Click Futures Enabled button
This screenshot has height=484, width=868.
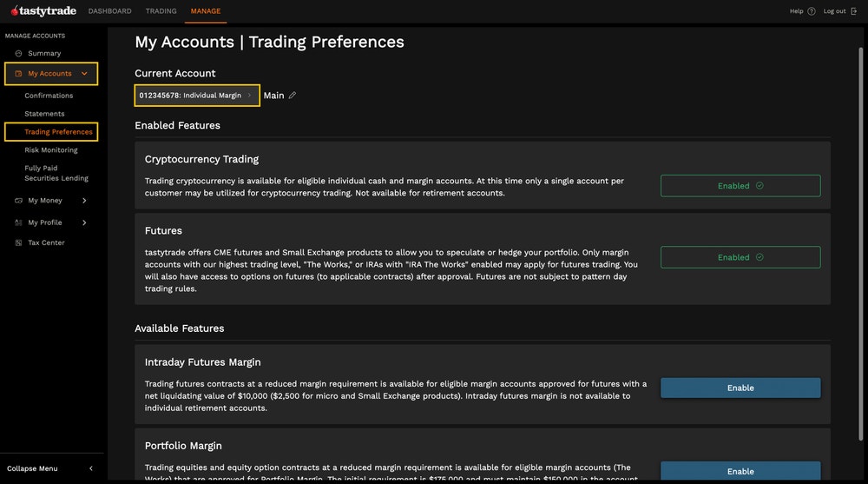point(740,257)
